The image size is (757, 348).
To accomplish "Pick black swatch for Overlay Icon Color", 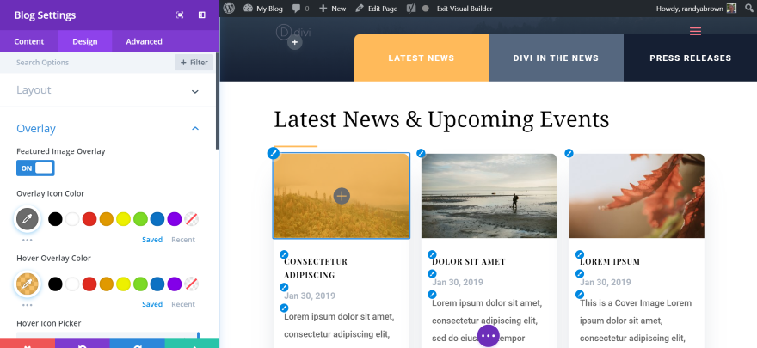I will (56, 219).
